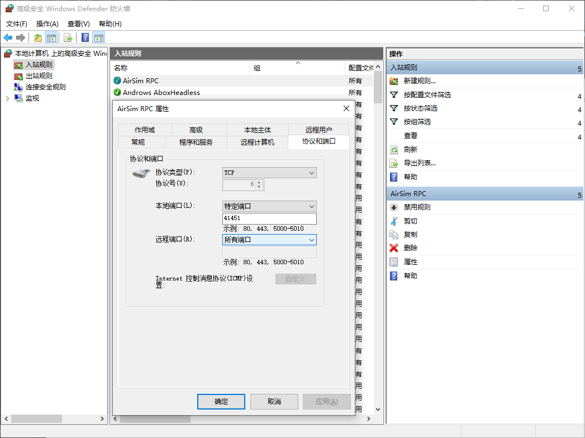Expand the 按状态筛选 submenu arrow
This screenshot has width=585, height=438.
point(579,109)
